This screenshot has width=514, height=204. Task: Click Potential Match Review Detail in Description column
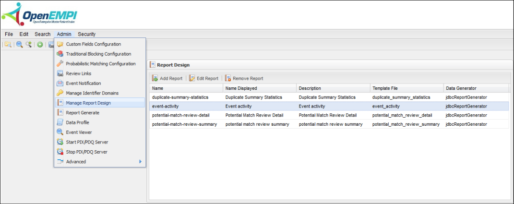333,115
